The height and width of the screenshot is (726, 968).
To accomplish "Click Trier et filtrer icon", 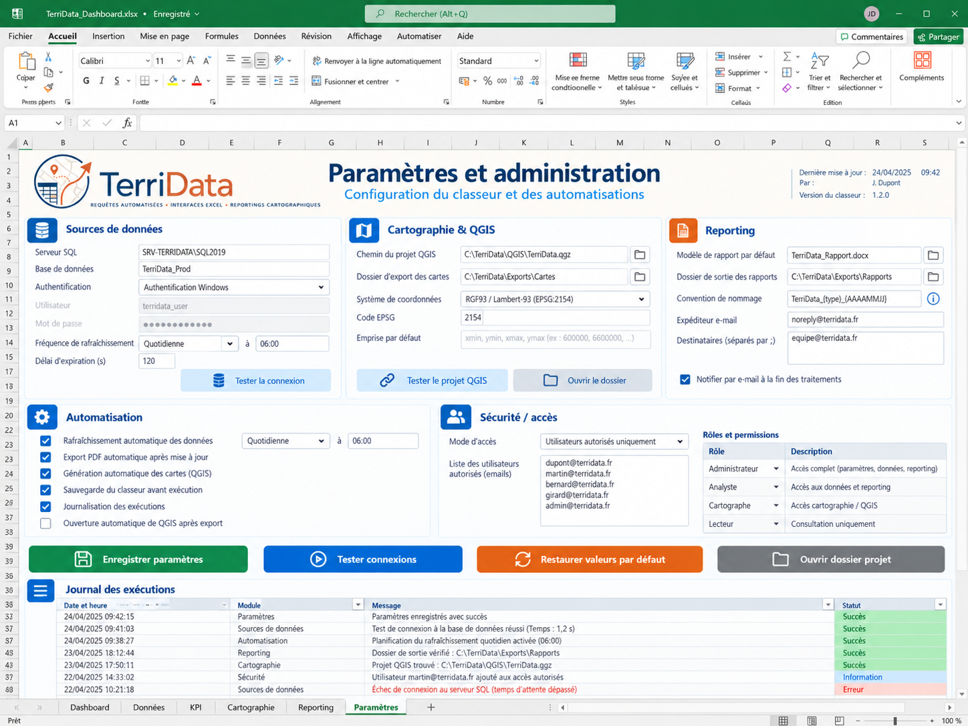I will tap(819, 60).
